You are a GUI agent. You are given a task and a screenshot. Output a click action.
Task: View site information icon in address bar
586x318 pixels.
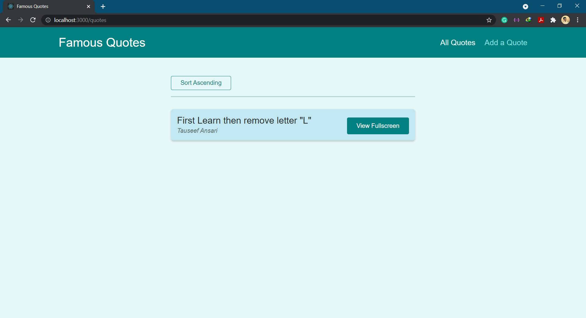click(x=48, y=20)
